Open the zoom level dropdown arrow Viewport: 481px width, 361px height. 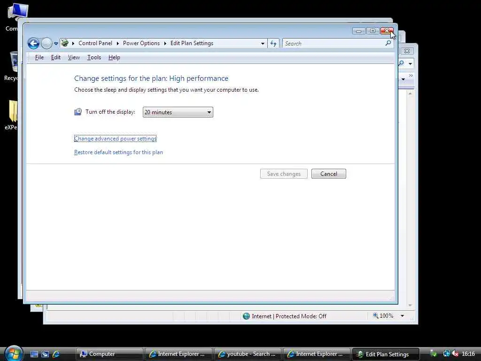coord(402,316)
